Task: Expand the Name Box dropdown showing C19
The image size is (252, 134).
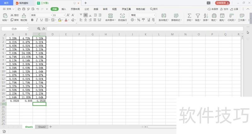Action: pyautogui.click(x=28, y=29)
